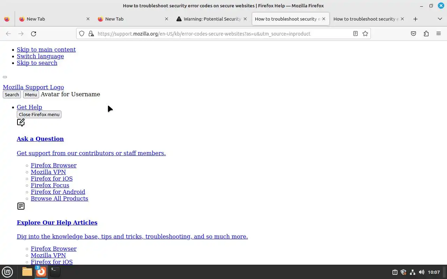The width and height of the screenshot is (447, 279).
Task: Open Firefox Browser under Ask a Question
Action: click(53, 165)
